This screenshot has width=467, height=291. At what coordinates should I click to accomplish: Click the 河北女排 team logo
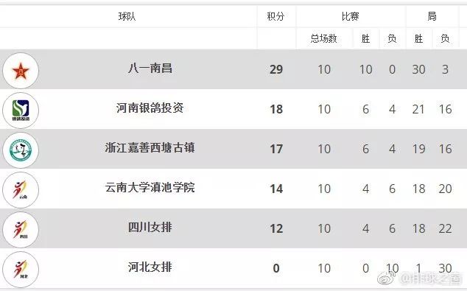tap(21, 269)
